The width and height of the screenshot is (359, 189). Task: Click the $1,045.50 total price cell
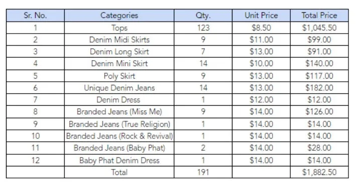tap(319, 28)
